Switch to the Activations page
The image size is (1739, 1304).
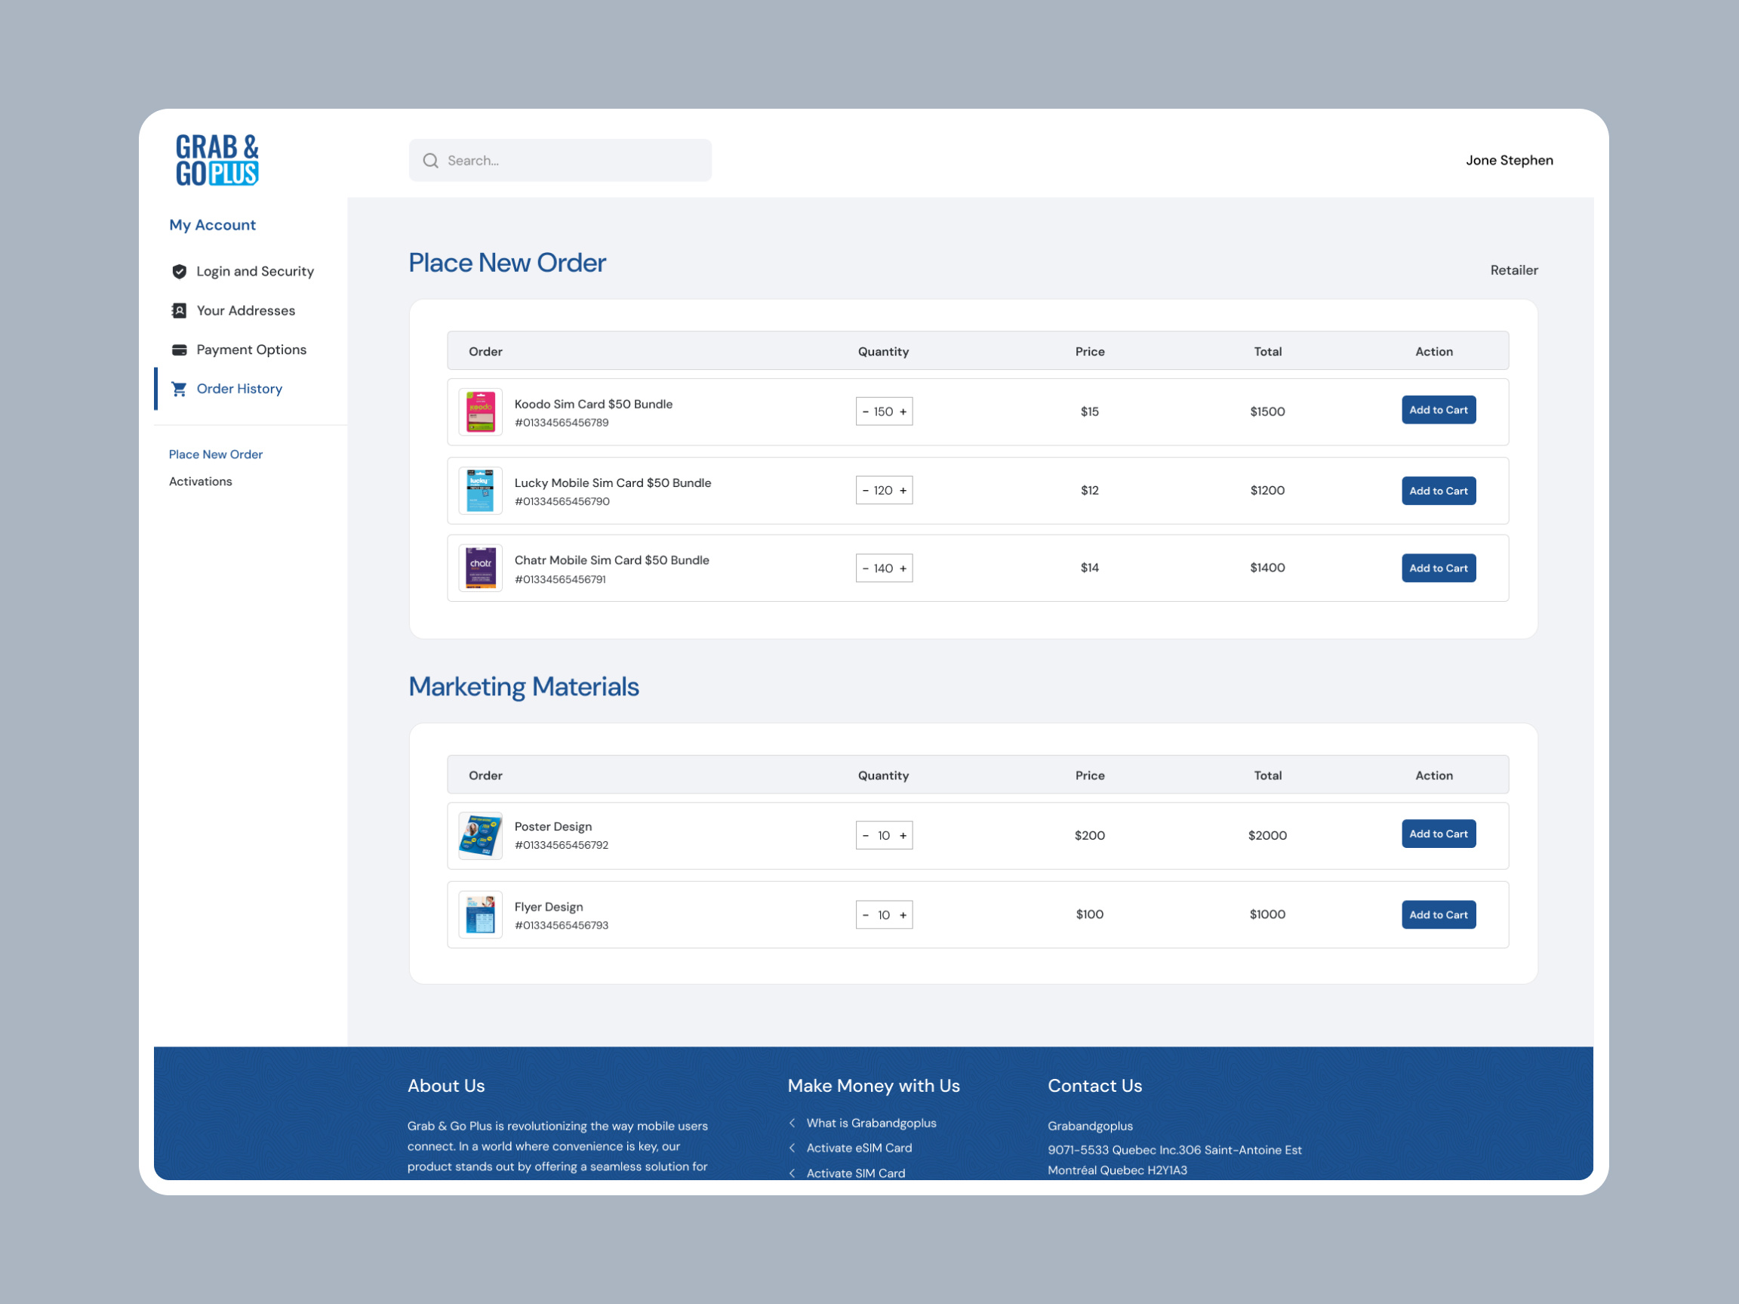click(x=201, y=480)
